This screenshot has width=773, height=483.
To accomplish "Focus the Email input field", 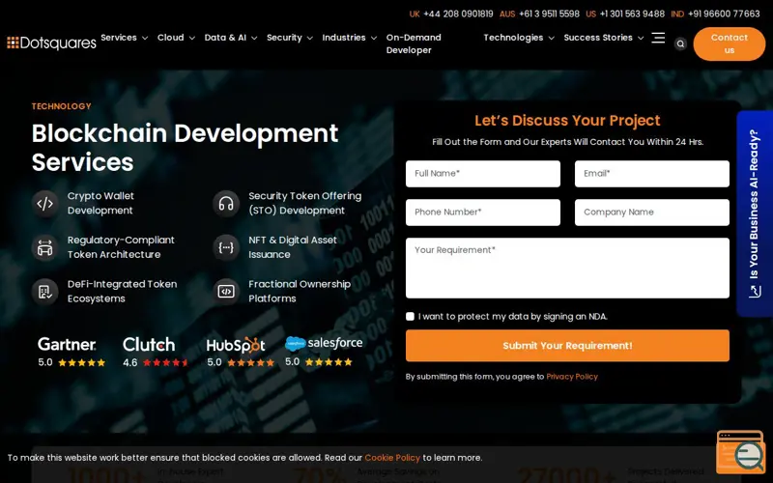I will (651, 174).
